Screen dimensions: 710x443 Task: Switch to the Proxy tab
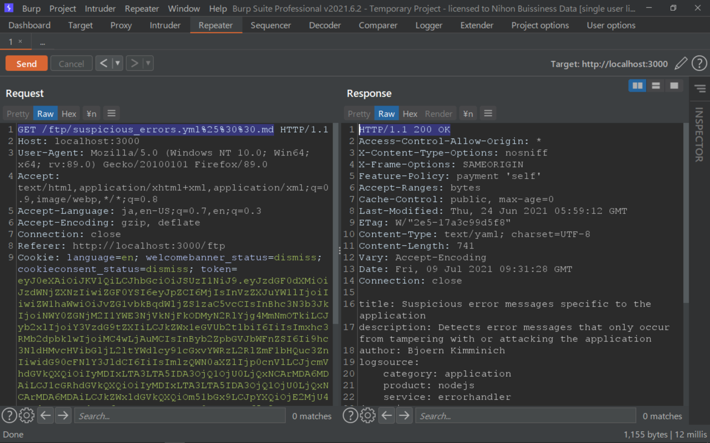[x=121, y=25]
